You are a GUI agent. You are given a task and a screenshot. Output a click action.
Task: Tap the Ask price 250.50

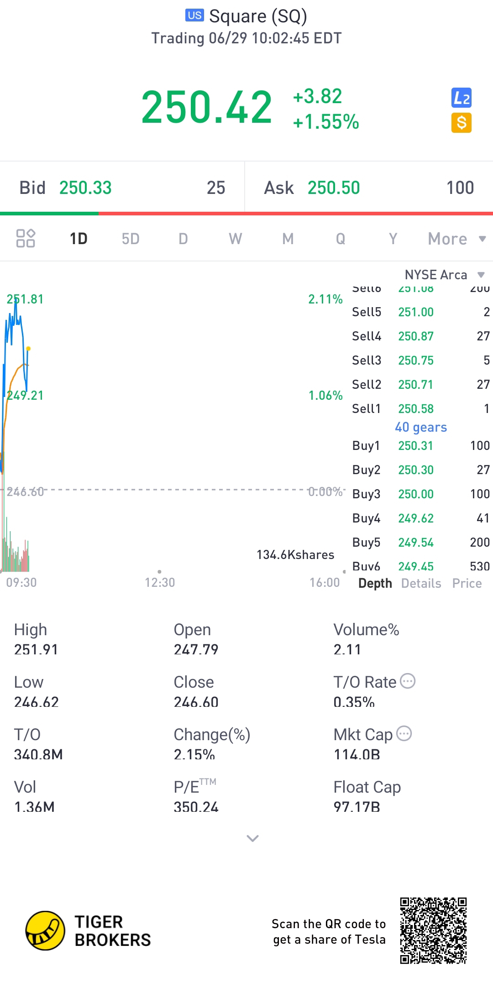[x=334, y=188]
